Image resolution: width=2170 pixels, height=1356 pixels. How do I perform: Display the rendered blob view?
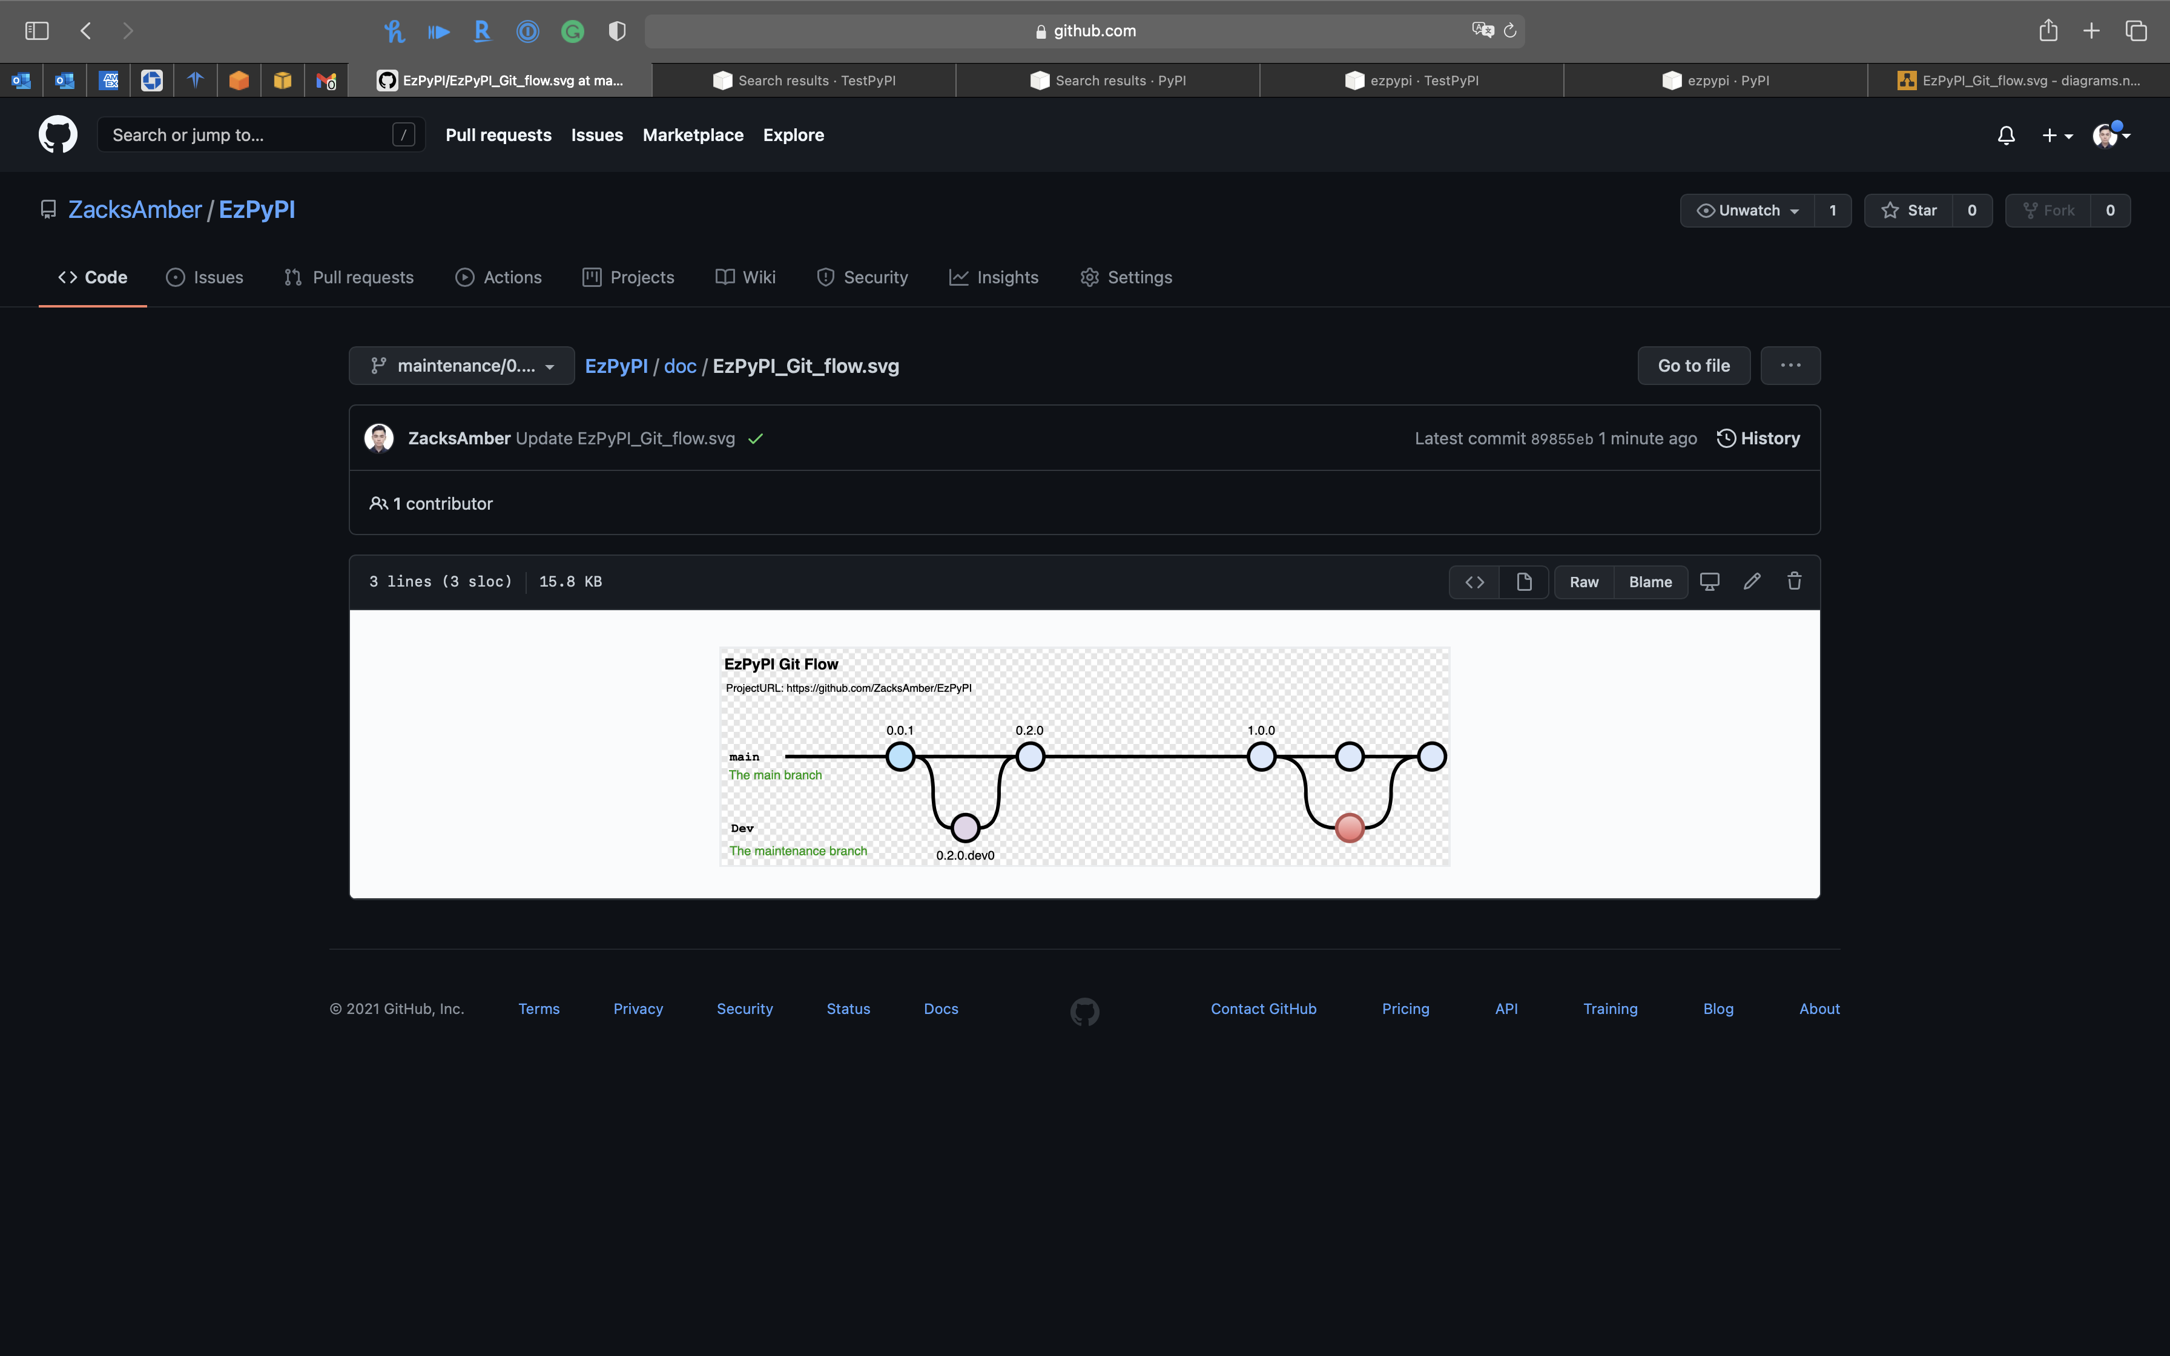[x=1523, y=582]
